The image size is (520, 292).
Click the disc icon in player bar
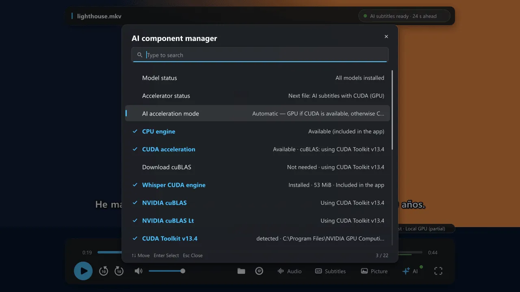259,271
